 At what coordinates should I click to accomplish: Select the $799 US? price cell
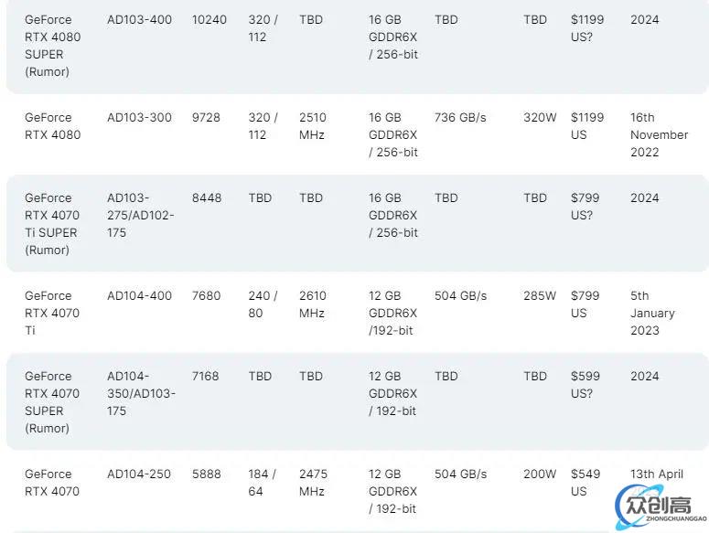pos(585,207)
